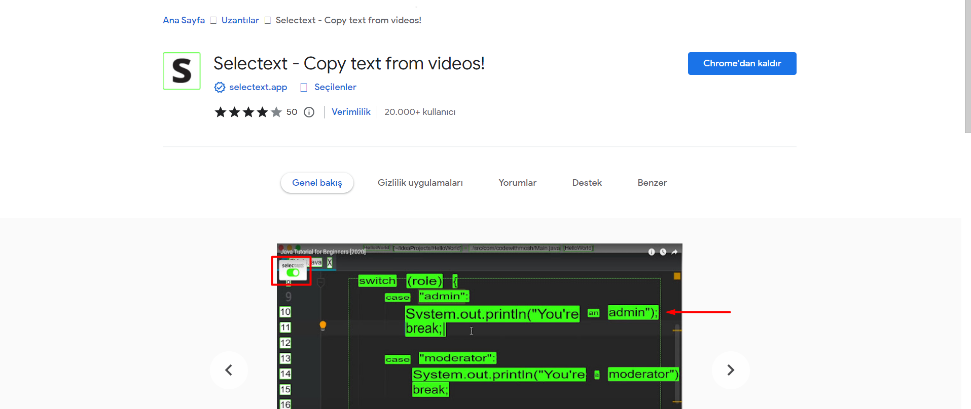Open the rating info circle icon
Image resolution: width=971 pixels, height=409 pixels.
point(309,112)
